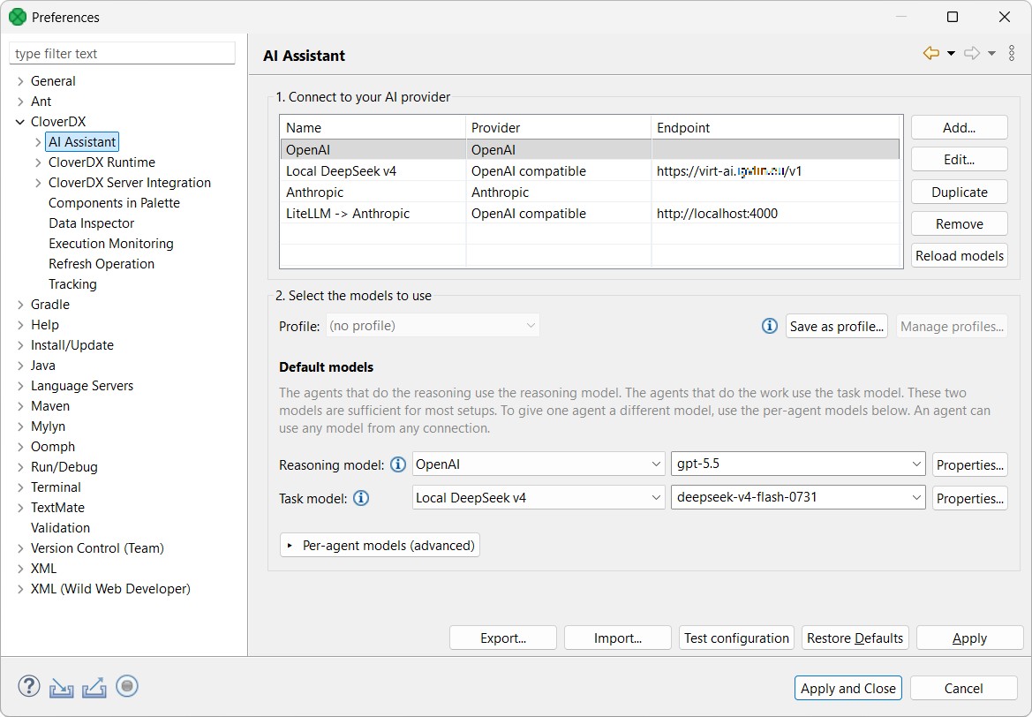Select the Anthropic connection row
The height and width of the screenshot is (717, 1032).
coord(590,192)
